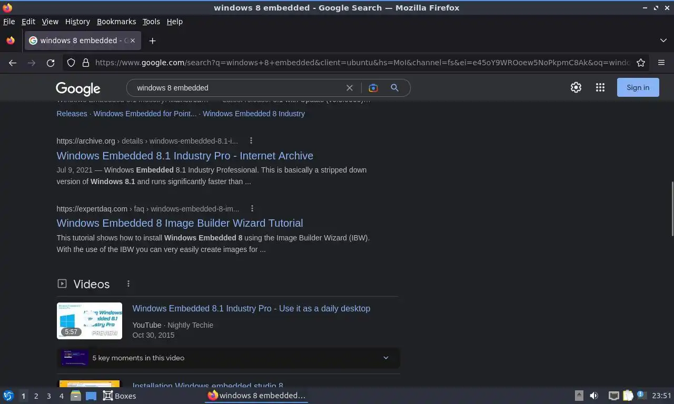Image resolution: width=674 pixels, height=404 pixels.
Task: Click the removable media eject tray icon
Action: click(x=579, y=396)
